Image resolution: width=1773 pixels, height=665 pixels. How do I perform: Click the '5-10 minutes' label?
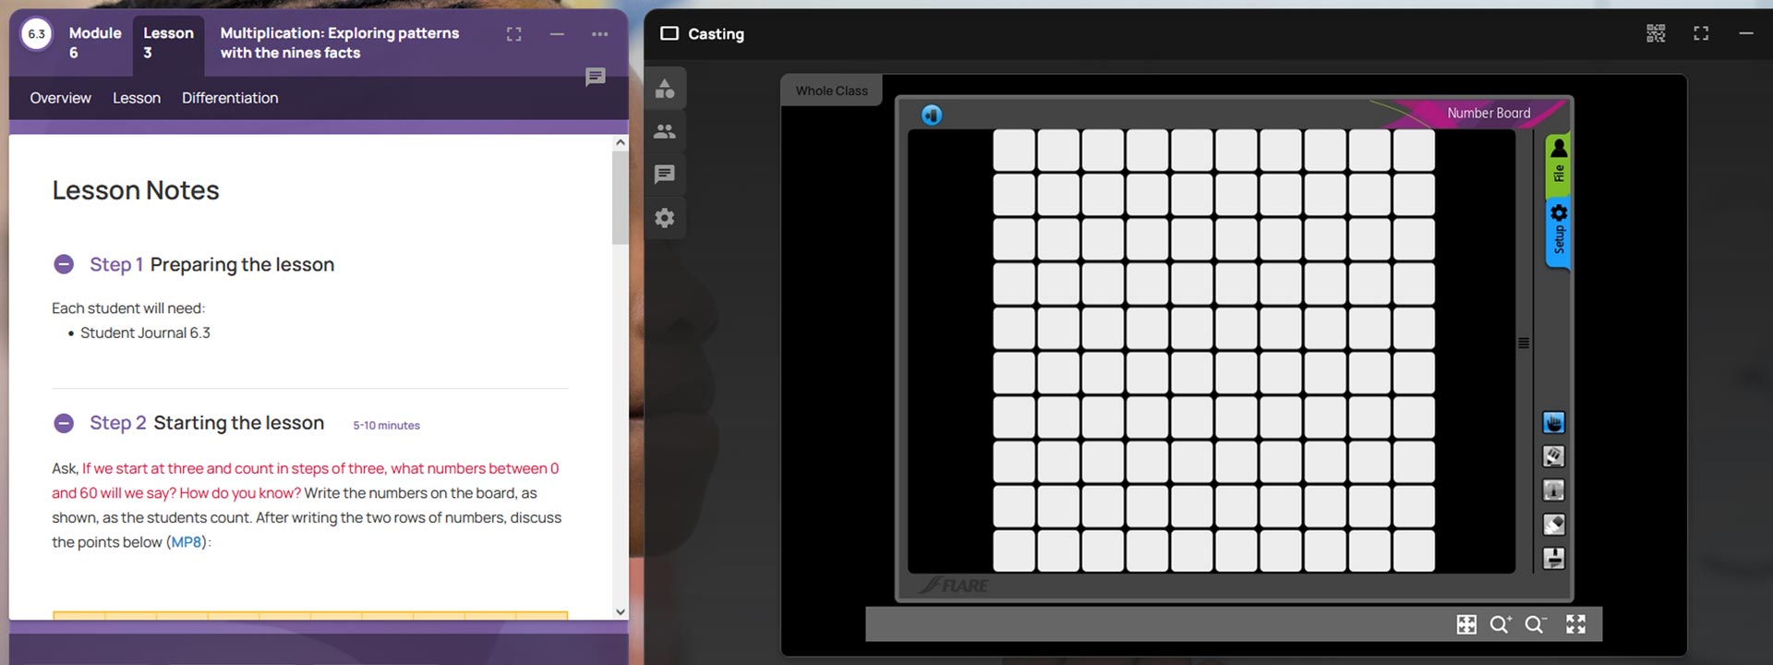(386, 426)
